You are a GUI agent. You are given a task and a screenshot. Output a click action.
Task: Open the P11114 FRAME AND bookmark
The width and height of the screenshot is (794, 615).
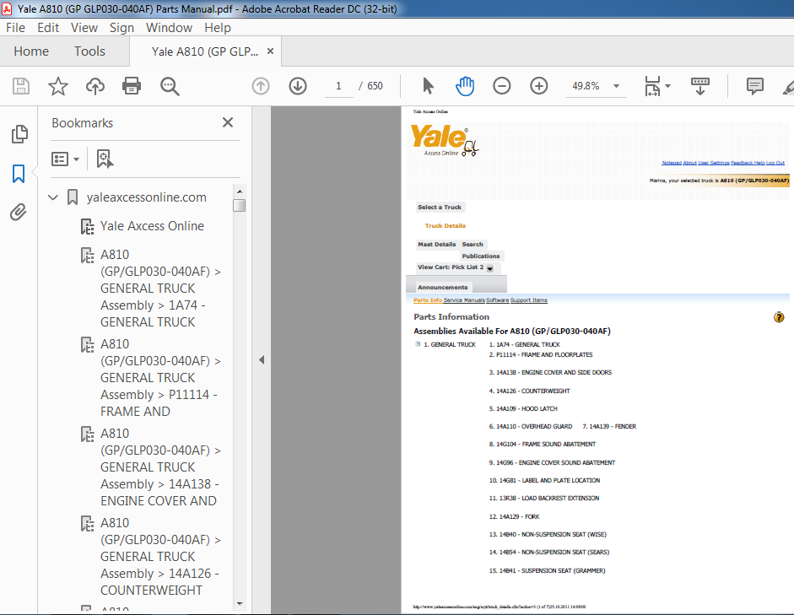(160, 378)
